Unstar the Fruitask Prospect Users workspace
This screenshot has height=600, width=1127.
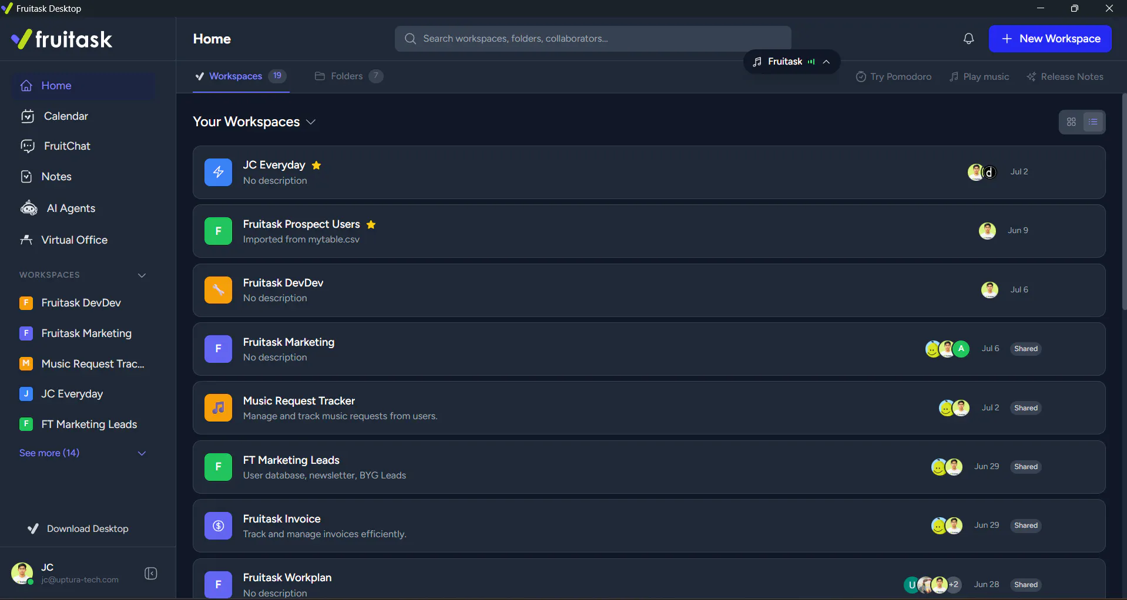click(x=371, y=224)
